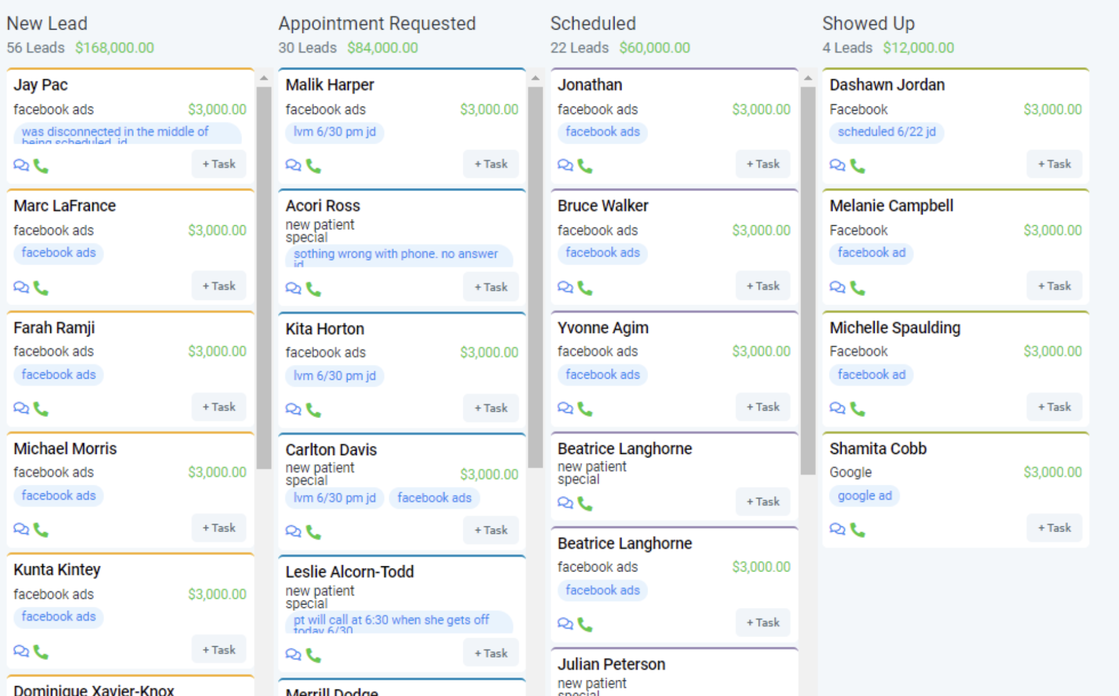Open conversation icon on Marc LaFrance card
The image size is (1119, 696).
coord(21,287)
